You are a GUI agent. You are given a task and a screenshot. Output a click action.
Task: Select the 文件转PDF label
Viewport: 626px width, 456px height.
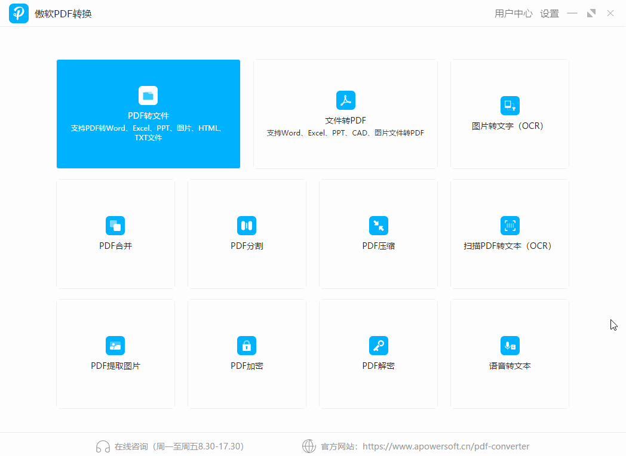pyautogui.click(x=345, y=121)
